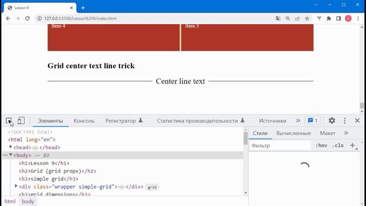Bookmark this page with the star
The width and height of the screenshot is (366, 206).
coord(307,18)
